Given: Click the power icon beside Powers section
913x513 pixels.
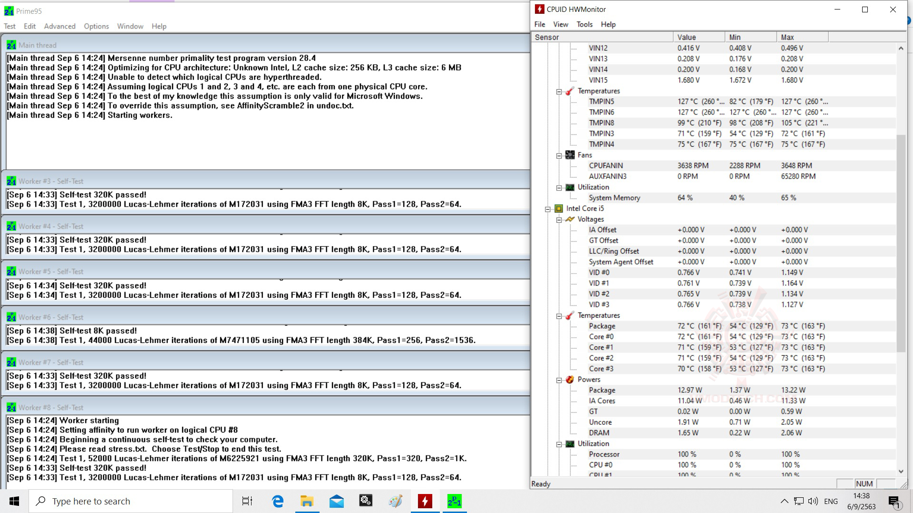Looking at the screenshot, I should click(x=570, y=380).
